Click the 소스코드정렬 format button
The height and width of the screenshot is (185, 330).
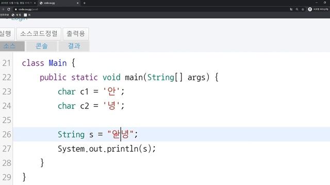[39, 33]
